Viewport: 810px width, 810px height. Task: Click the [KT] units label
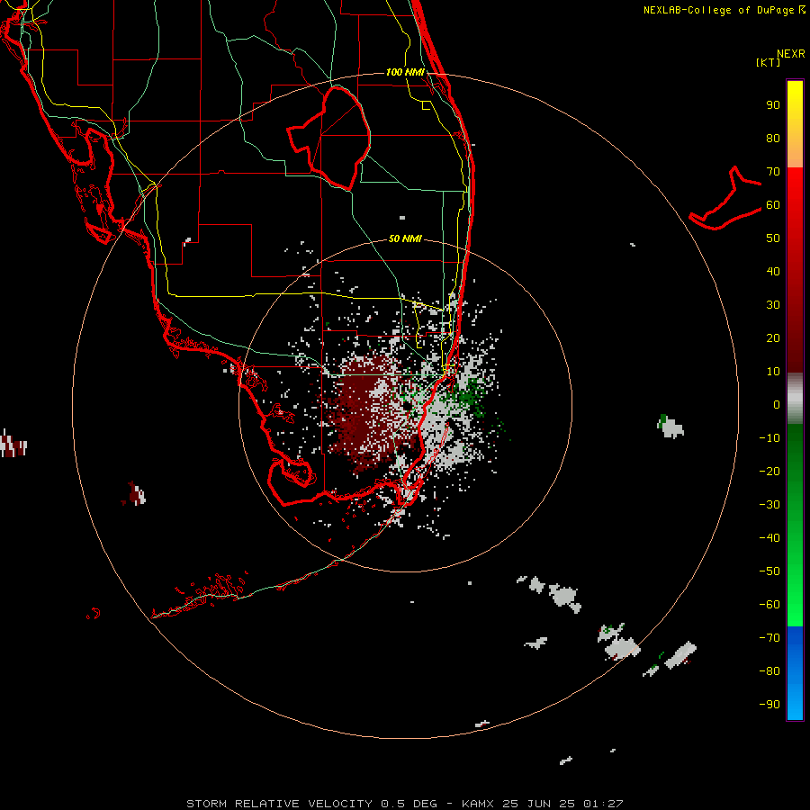point(769,62)
